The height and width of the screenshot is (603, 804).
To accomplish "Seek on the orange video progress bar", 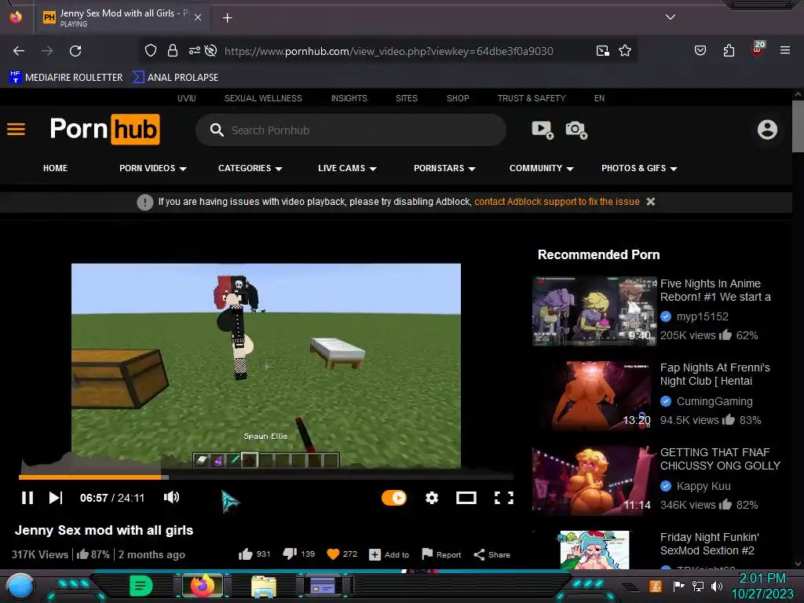I will (266, 477).
